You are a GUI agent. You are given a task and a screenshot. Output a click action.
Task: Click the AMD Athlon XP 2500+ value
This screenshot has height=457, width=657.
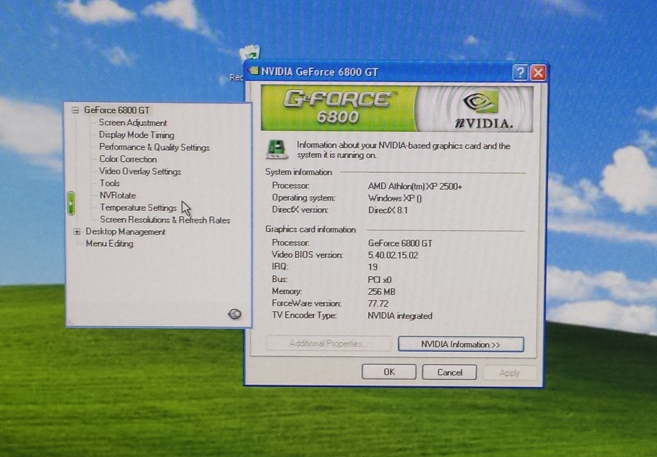tap(415, 186)
